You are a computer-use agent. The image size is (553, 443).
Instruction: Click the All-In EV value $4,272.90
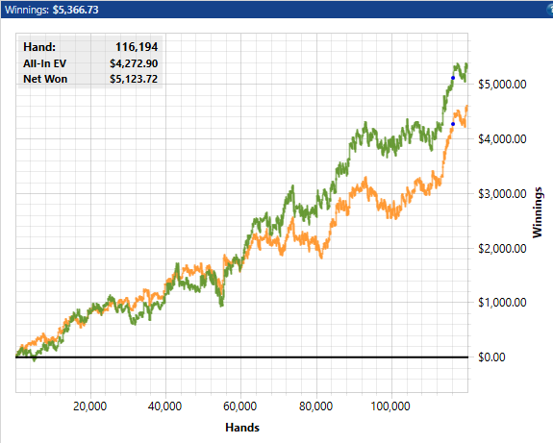[x=134, y=63]
